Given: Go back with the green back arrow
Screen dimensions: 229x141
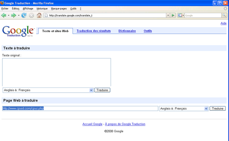Looking at the screenshot, I should pyautogui.click(x=4, y=15).
